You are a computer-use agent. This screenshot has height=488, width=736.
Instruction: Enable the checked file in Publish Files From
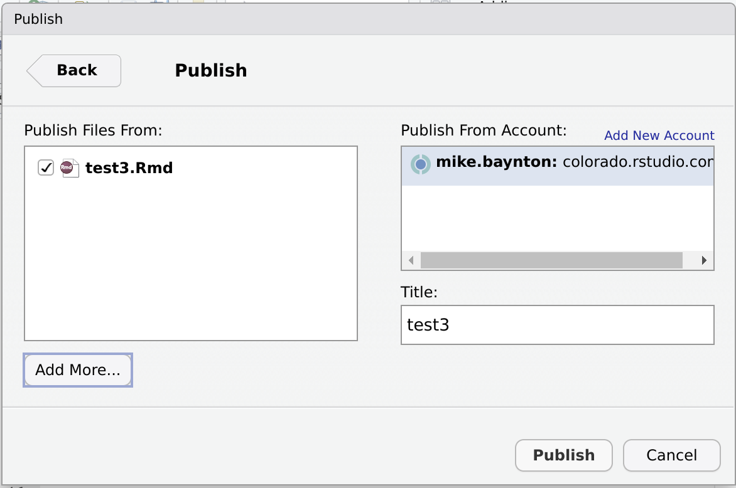(x=45, y=167)
